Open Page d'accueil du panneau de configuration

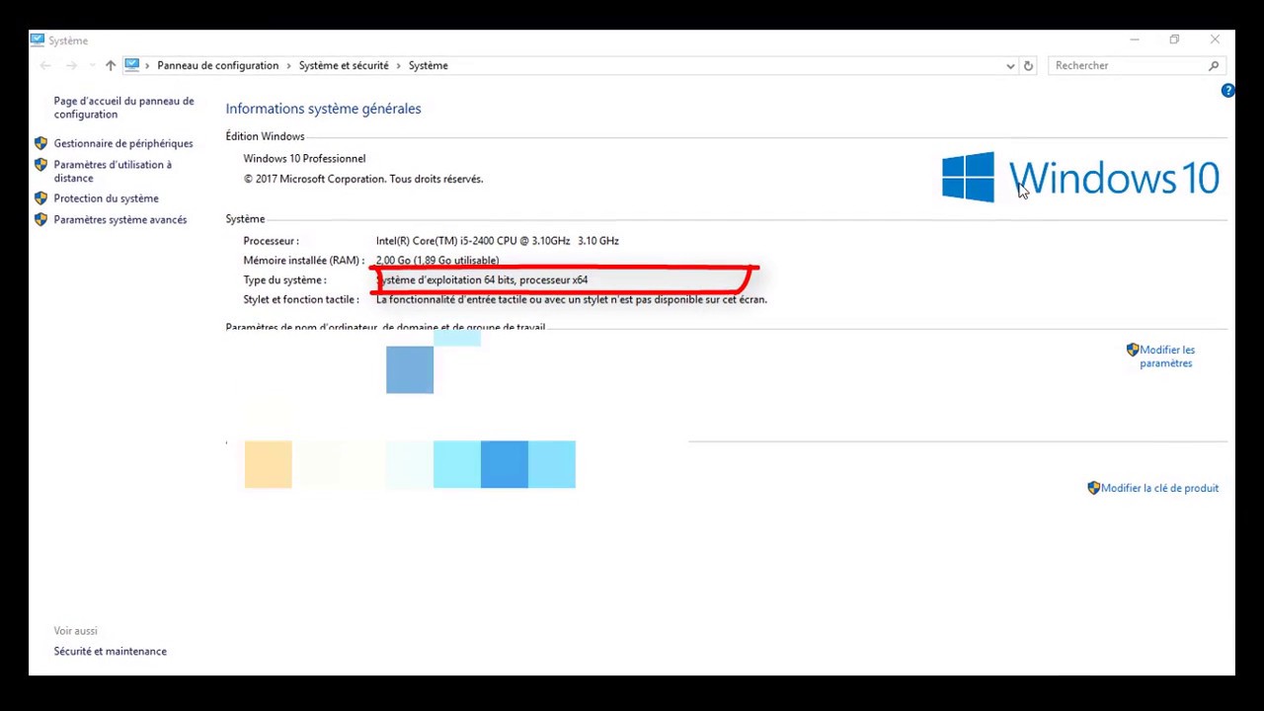(123, 108)
